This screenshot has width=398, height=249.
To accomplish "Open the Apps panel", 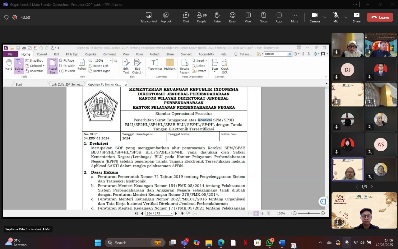I will point(279,17).
